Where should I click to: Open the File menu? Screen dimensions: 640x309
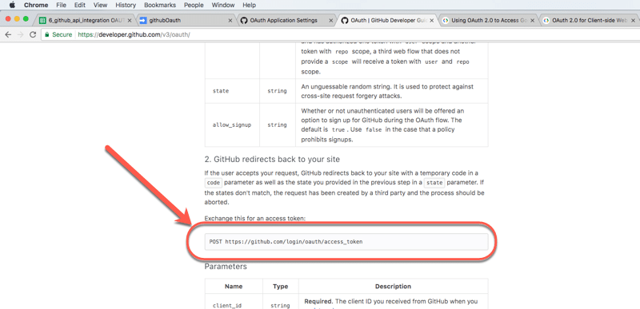[x=62, y=6]
